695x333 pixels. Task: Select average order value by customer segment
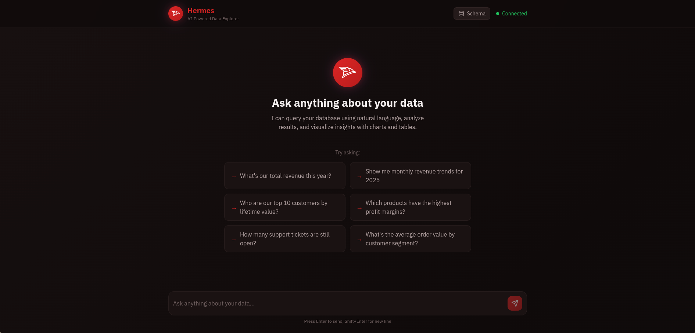tap(410, 239)
